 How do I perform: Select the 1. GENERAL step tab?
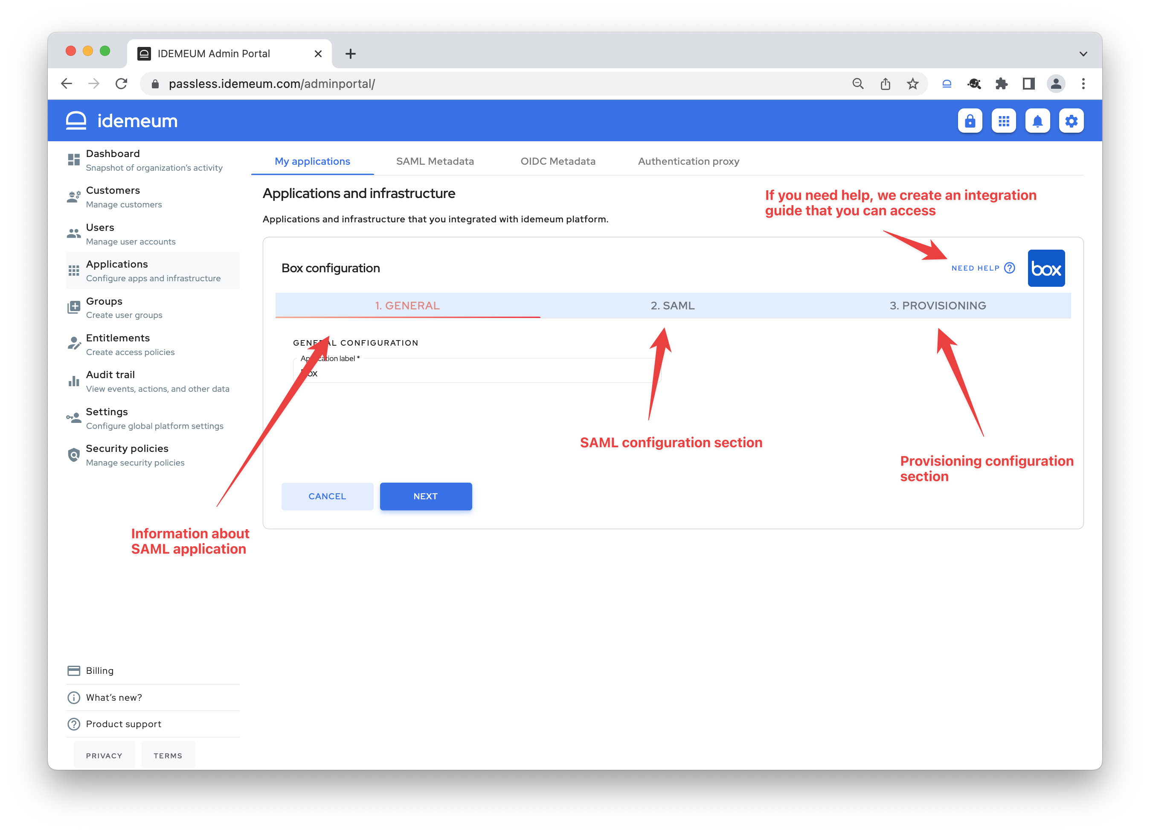point(408,306)
